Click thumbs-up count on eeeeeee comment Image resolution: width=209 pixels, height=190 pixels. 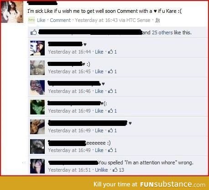112,150
